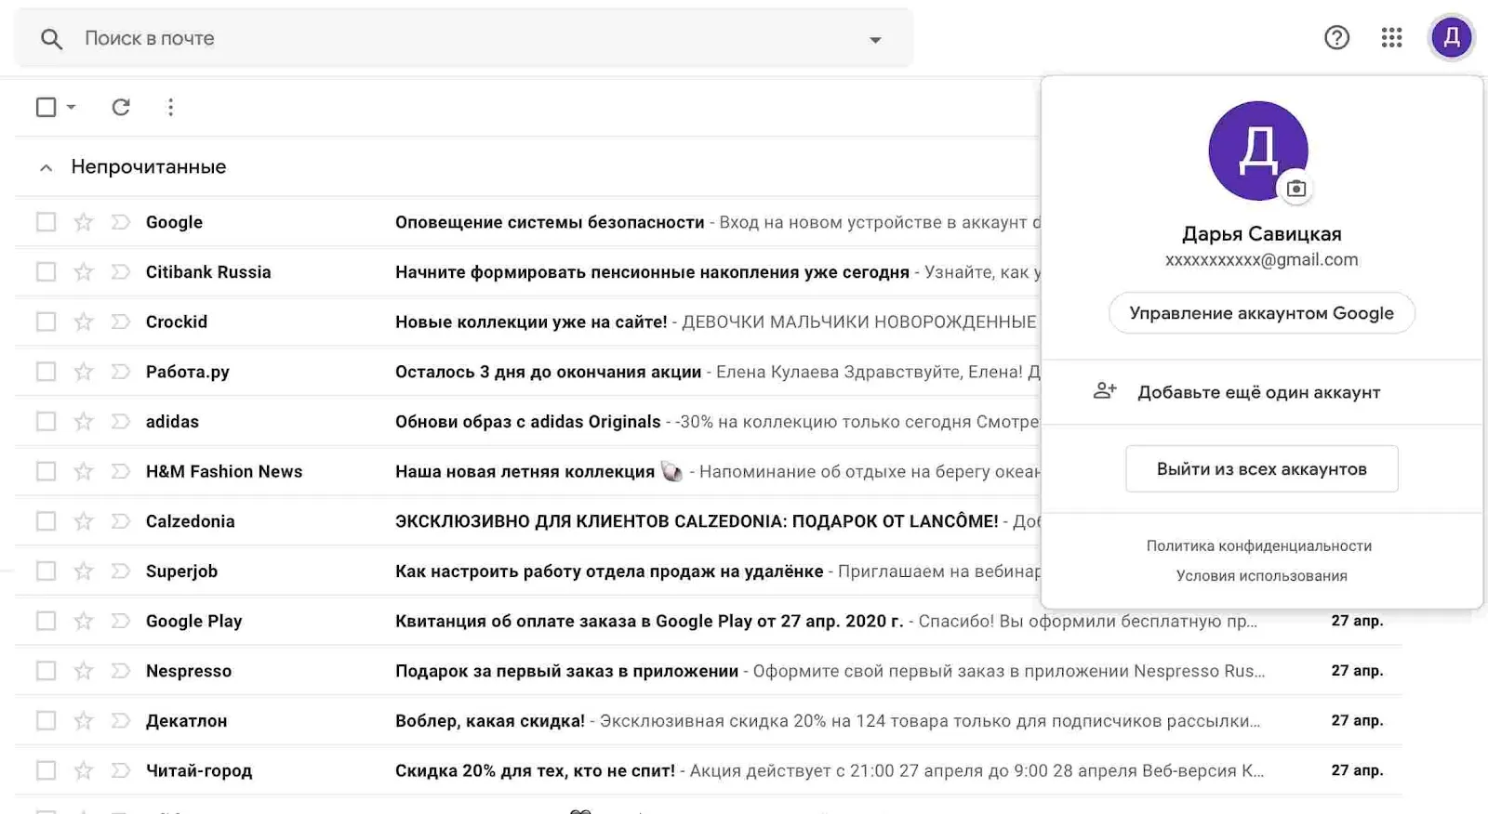The height and width of the screenshot is (814, 1488).
Task: Click Выйти из всех аккаунтов button
Action: point(1261,469)
